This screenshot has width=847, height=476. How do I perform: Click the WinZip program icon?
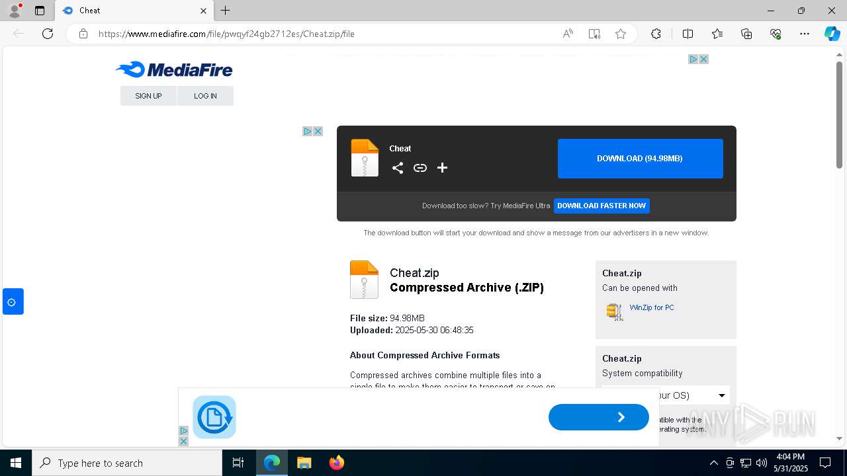point(615,311)
